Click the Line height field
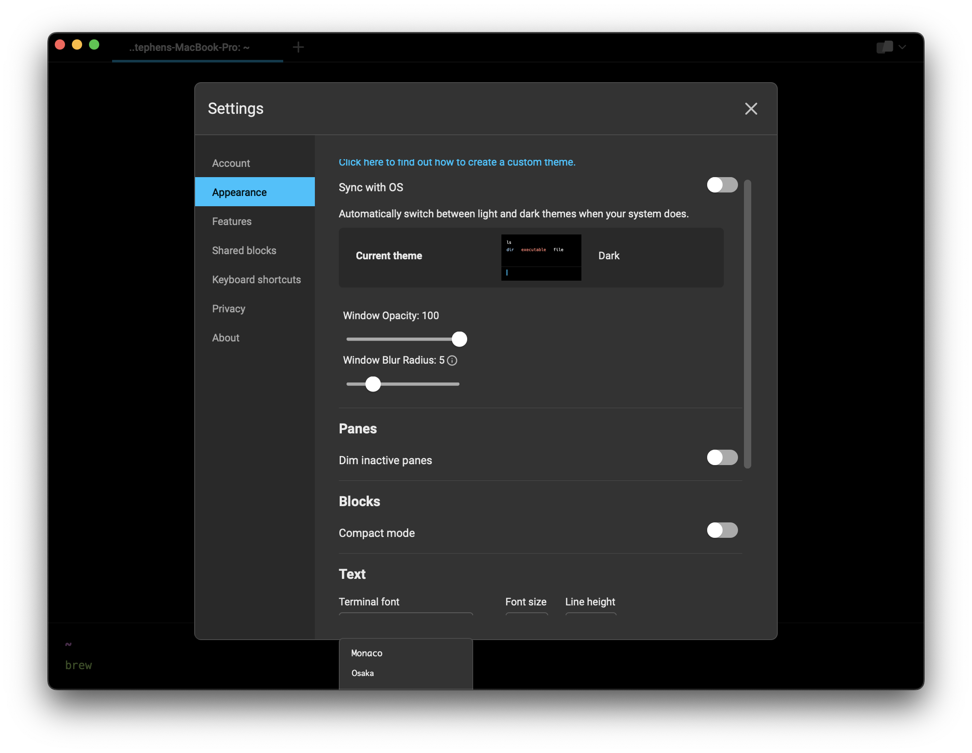The width and height of the screenshot is (972, 753). [x=590, y=614]
